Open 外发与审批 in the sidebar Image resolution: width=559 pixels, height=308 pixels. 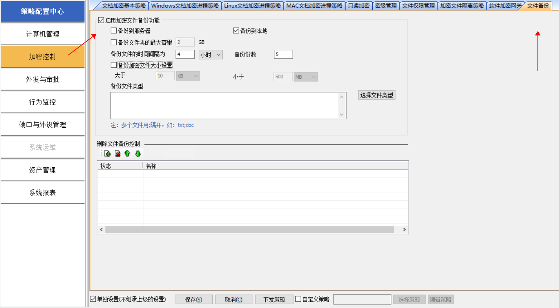42,79
